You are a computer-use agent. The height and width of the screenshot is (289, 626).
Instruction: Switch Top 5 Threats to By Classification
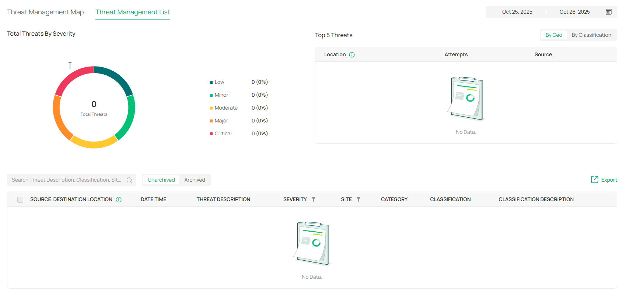coord(591,35)
